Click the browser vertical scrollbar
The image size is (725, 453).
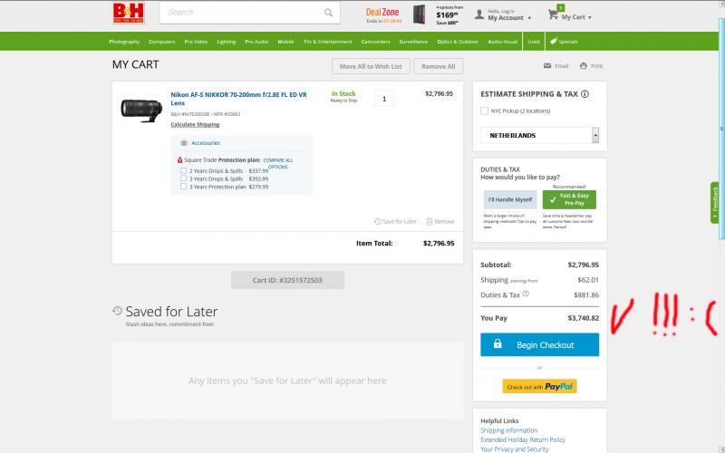(x=721, y=130)
